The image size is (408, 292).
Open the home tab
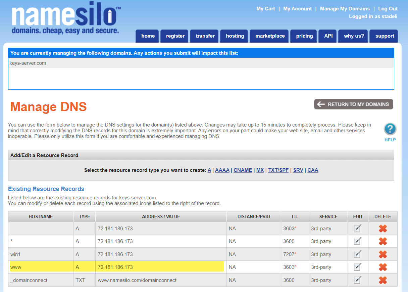click(148, 36)
